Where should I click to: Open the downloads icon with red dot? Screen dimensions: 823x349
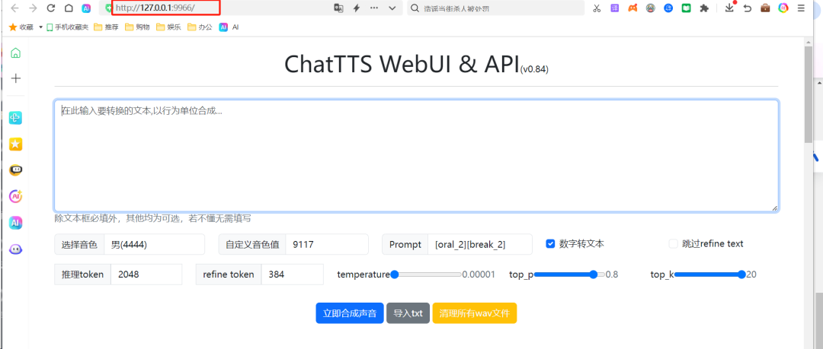[x=729, y=8]
